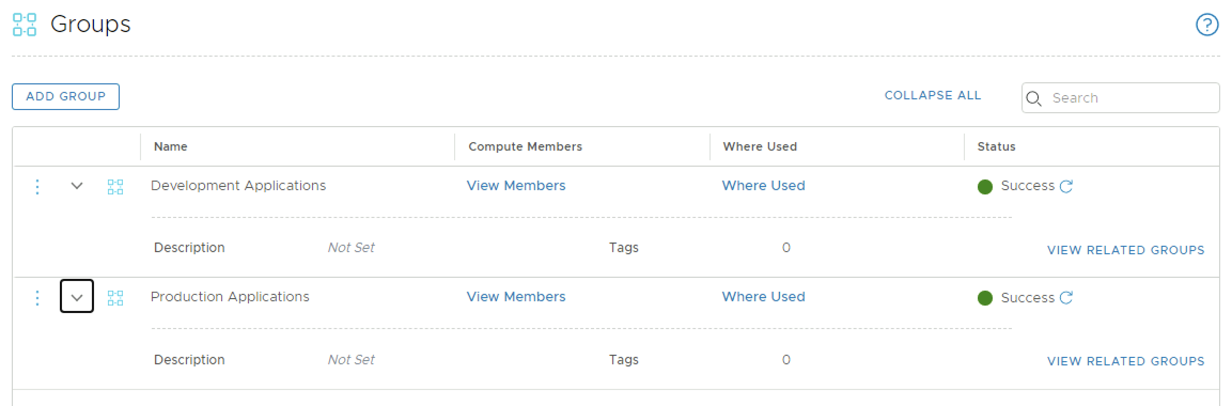
Task: Click the Groups page header icon
Action: coord(25,25)
